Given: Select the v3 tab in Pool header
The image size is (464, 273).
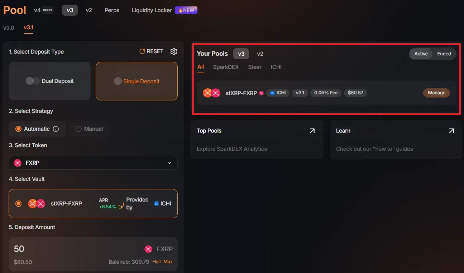Looking at the screenshot, I should click(70, 10).
